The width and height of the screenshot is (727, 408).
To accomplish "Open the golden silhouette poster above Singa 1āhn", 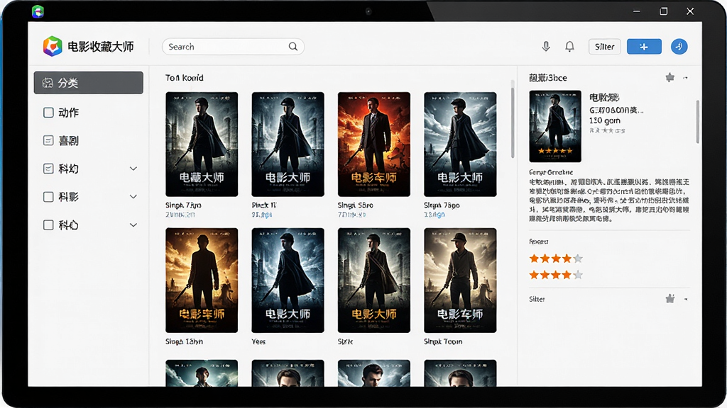I will click(x=202, y=280).
